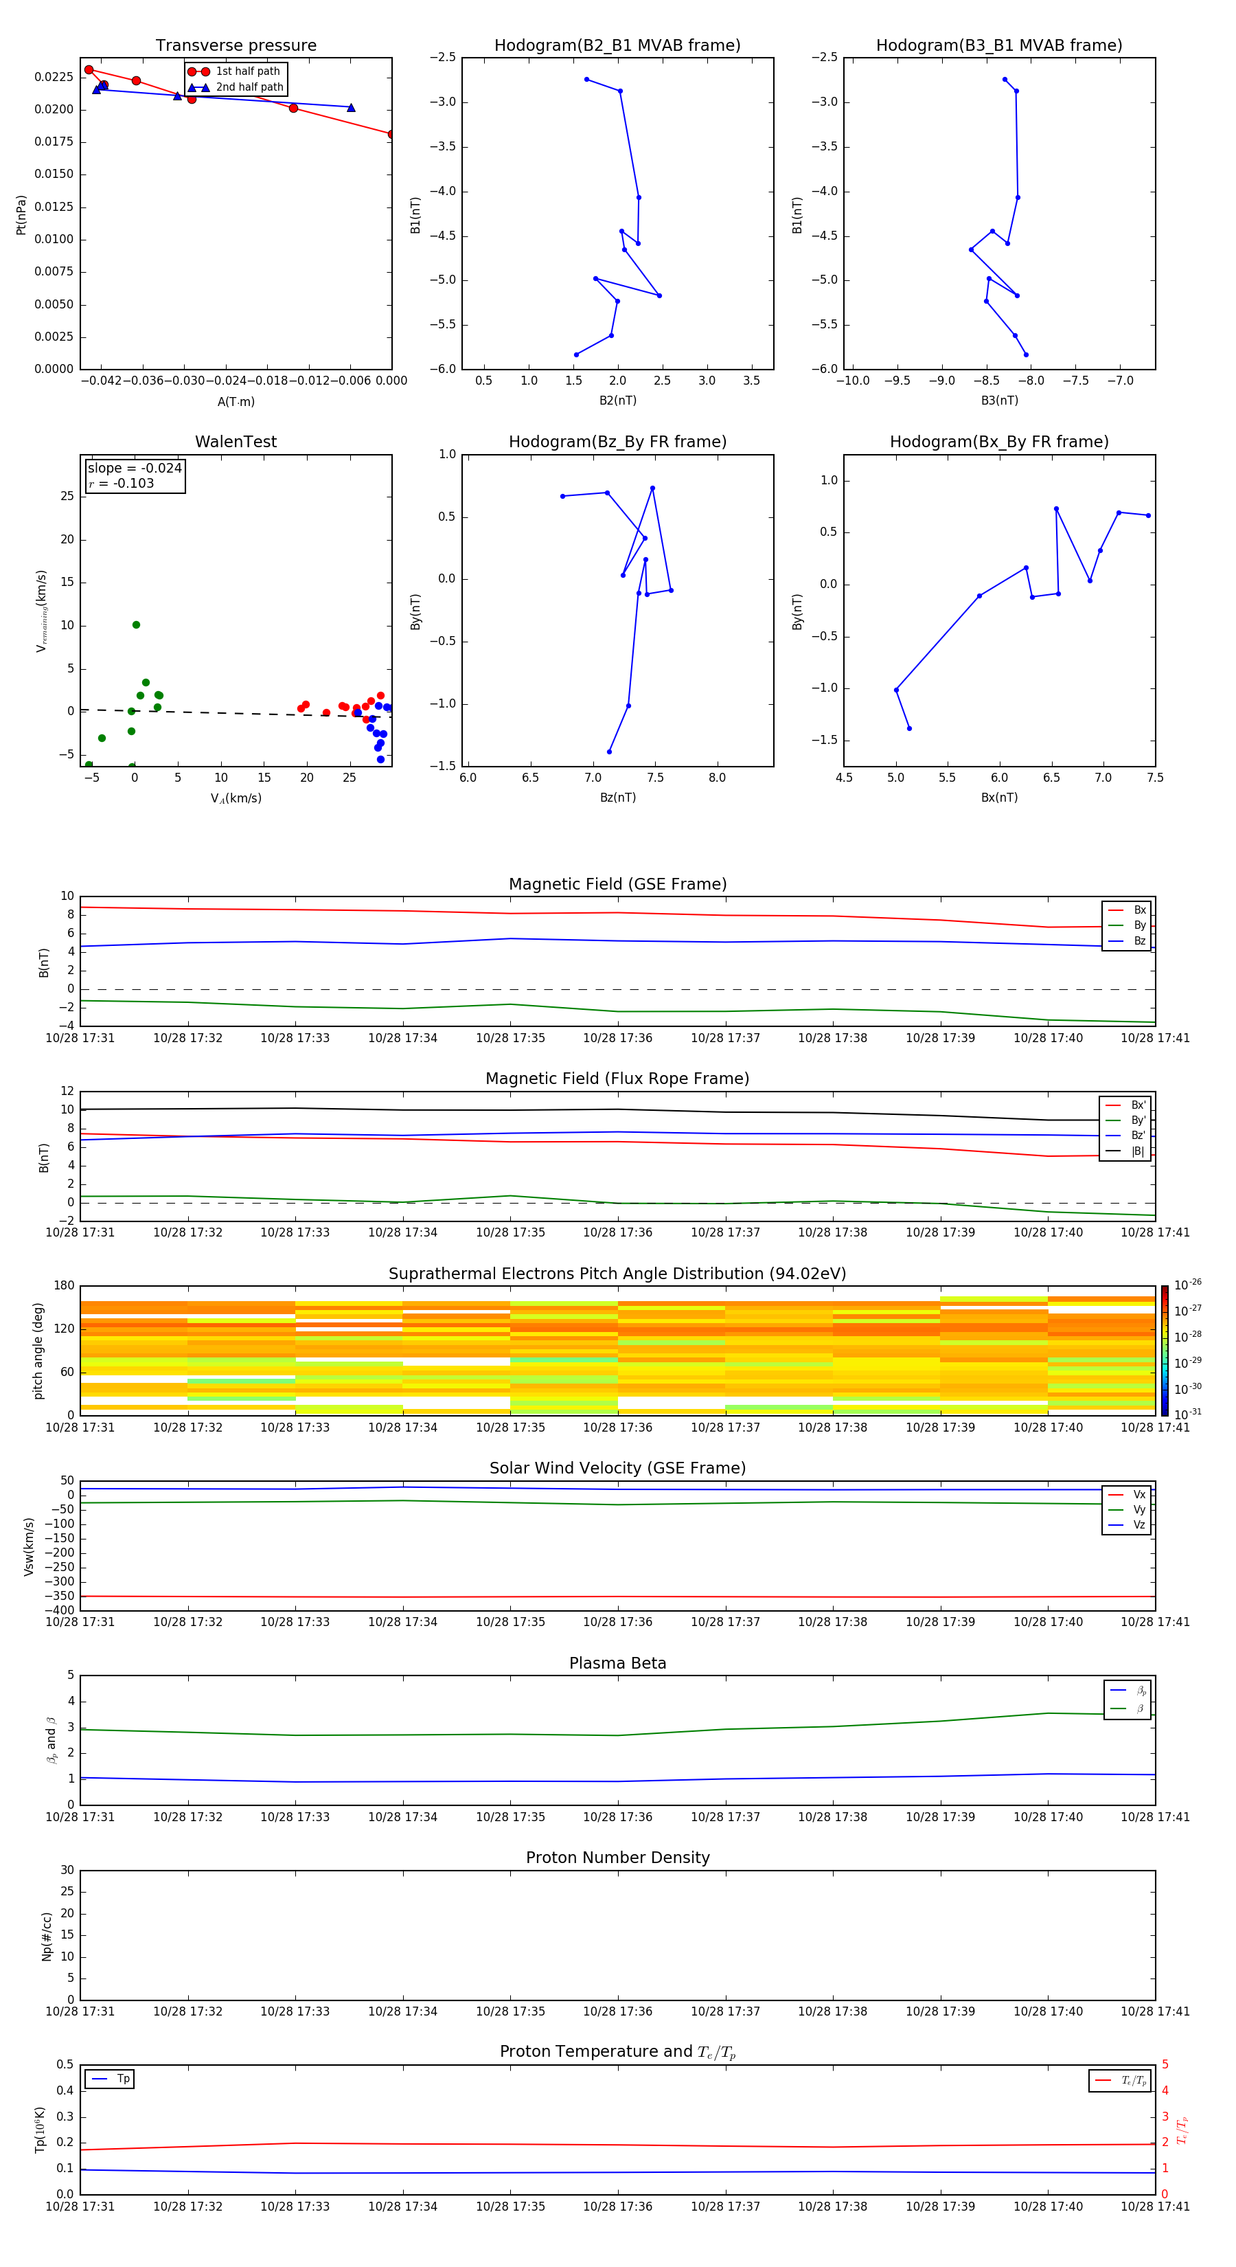This screenshot has width=1236, height=2267.
Task: Click the By' entry in Flux Rope legend
Action: pos(1125,1120)
